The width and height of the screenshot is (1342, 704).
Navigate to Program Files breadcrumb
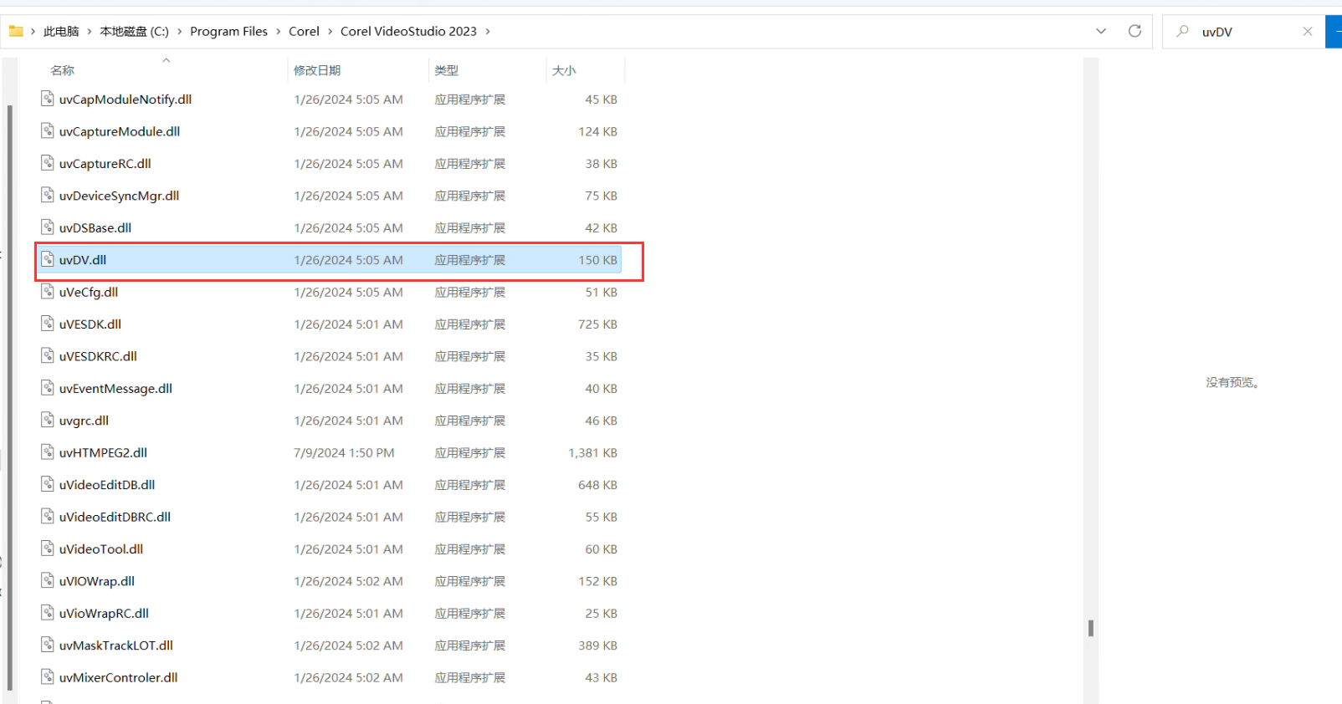(x=228, y=31)
